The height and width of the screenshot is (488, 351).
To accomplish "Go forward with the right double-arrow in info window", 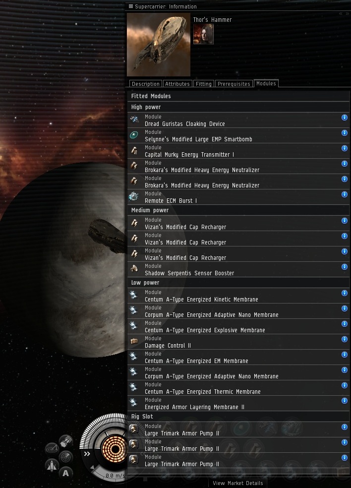I will coord(347,14).
